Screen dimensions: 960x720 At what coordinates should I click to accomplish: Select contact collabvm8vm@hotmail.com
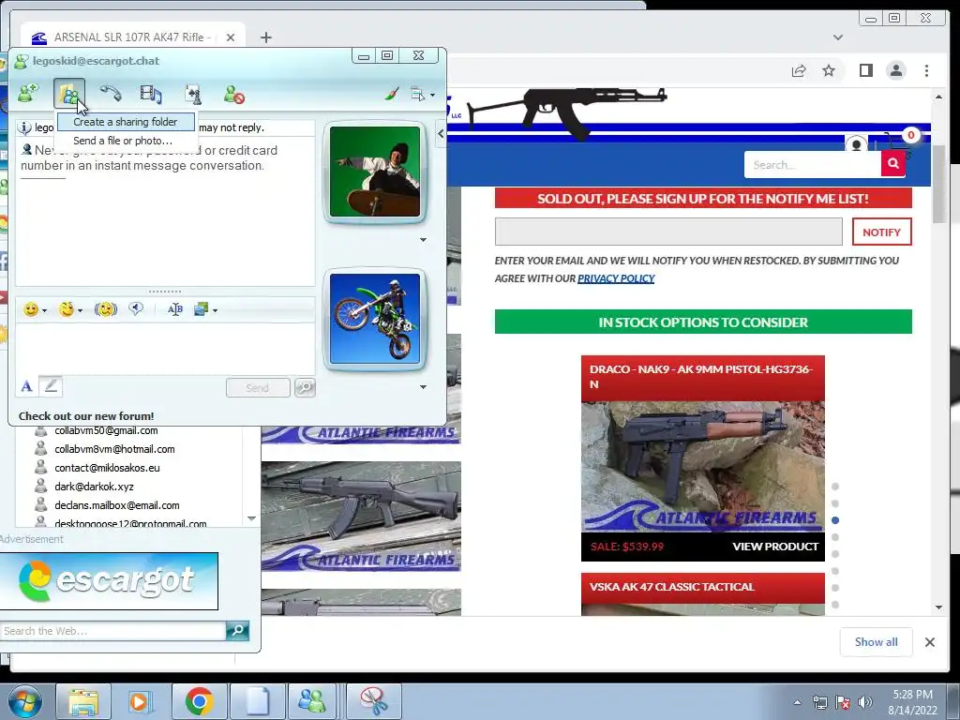pos(114,449)
